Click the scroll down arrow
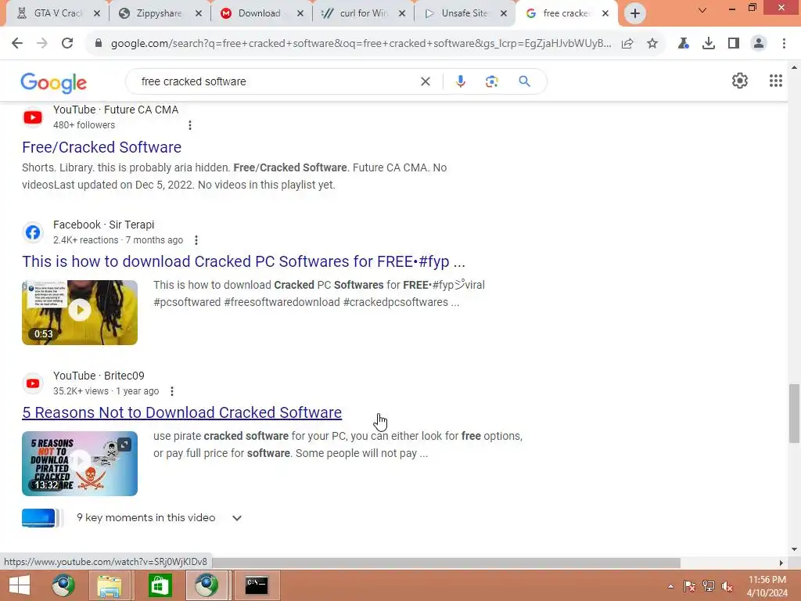The width and height of the screenshot is (801, 601). point(794,550)
